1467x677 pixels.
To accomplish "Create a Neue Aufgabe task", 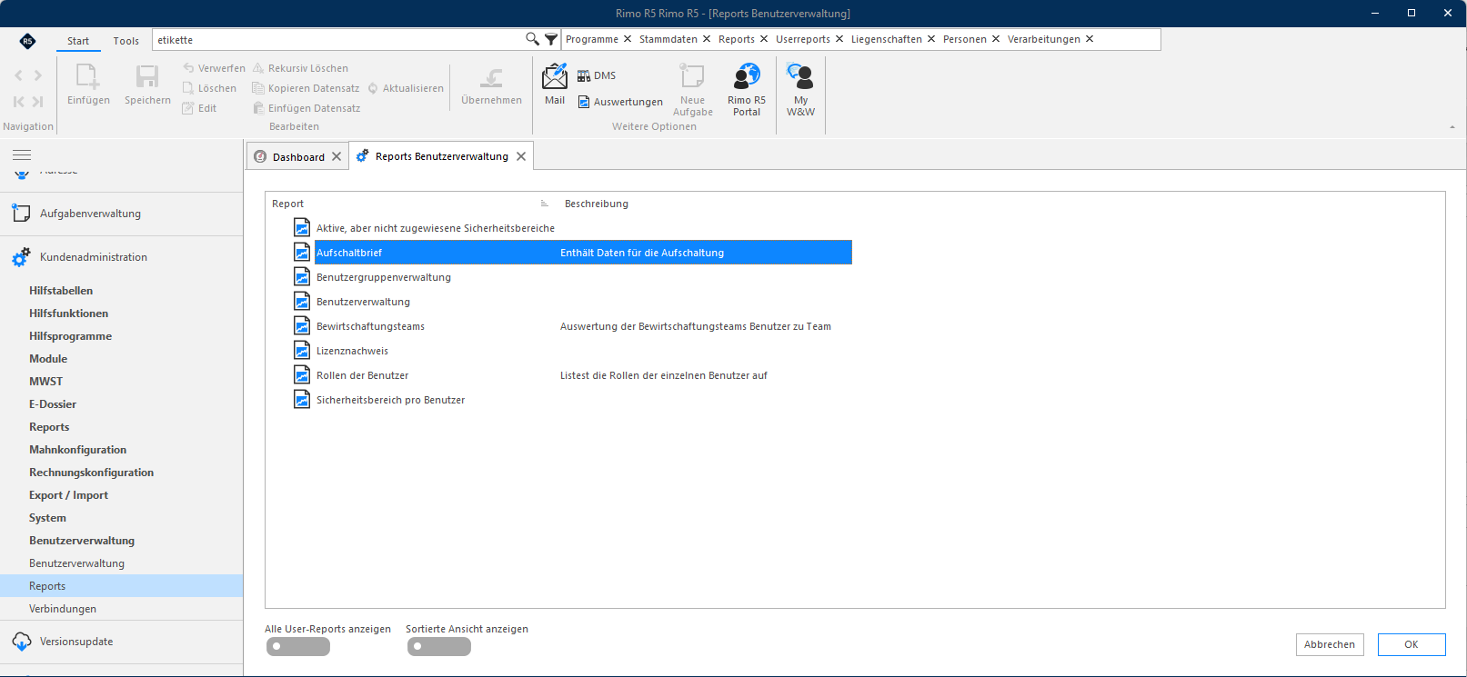I will [693, 89].
